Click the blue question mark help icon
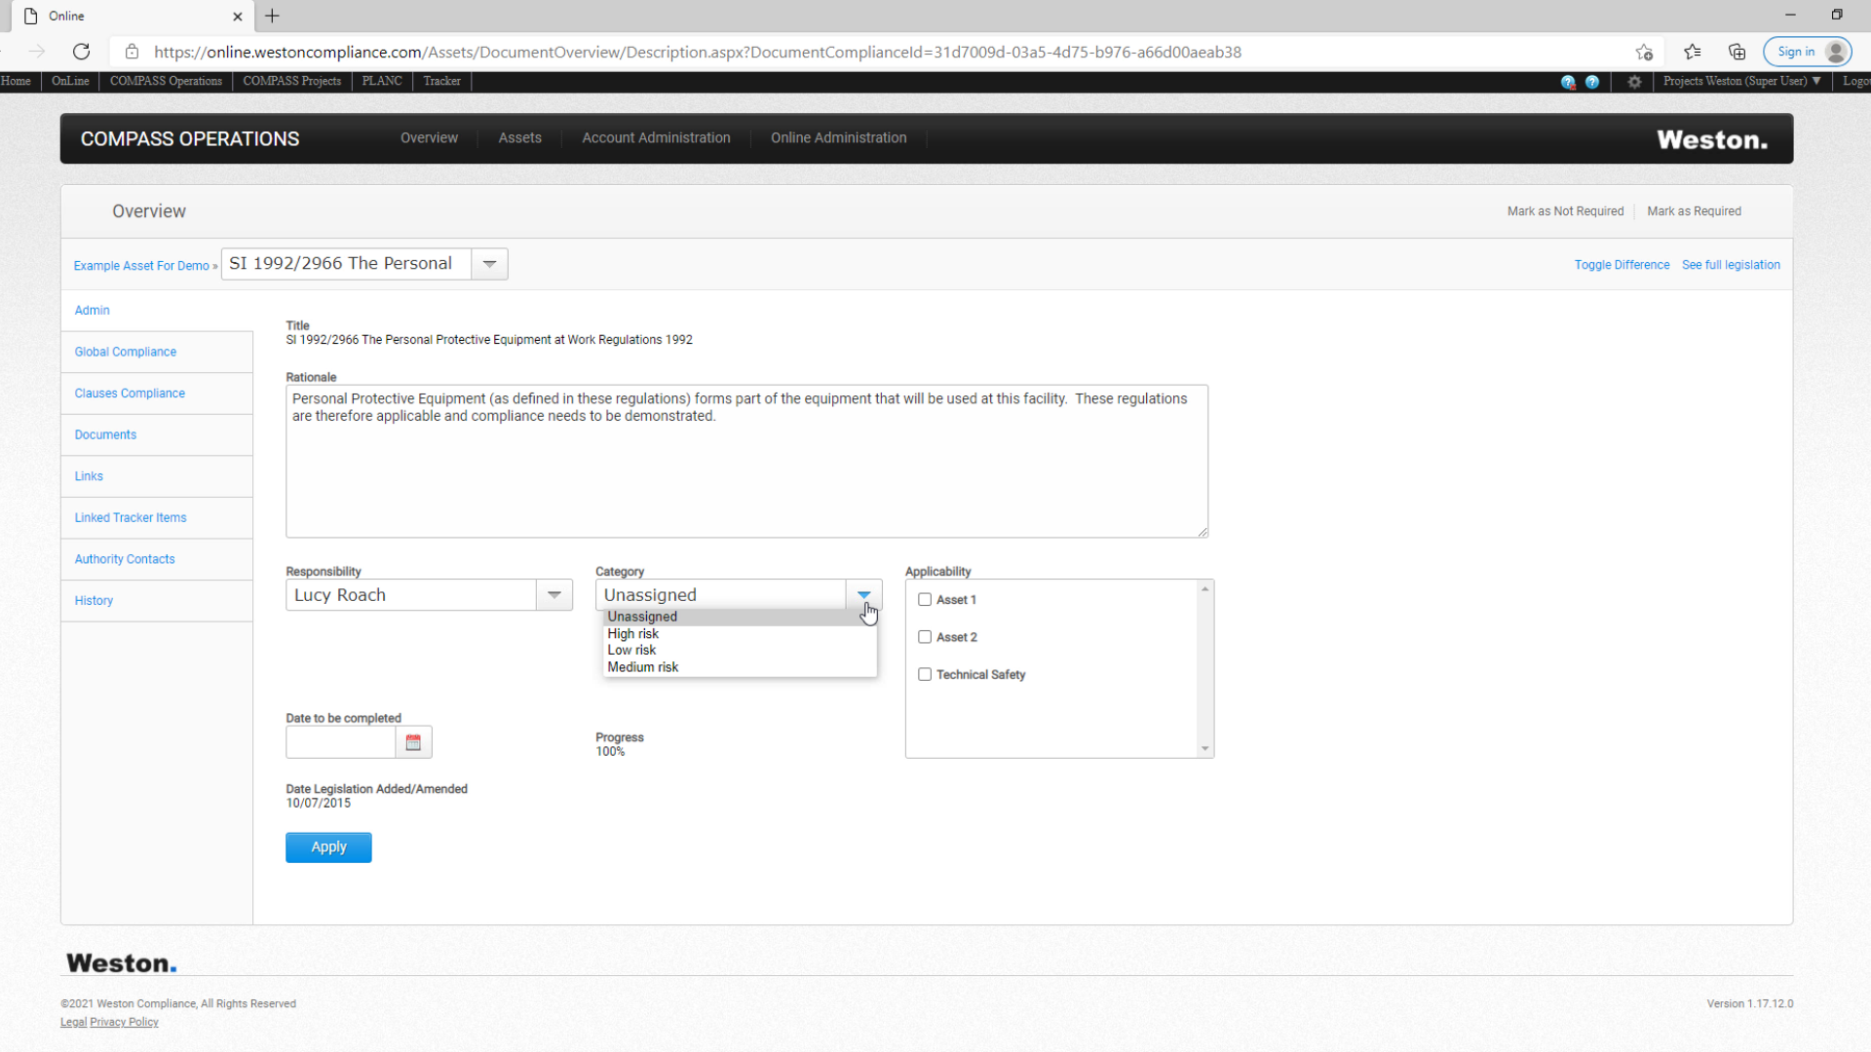Screen dimensions: 1871x1052 1592,82
